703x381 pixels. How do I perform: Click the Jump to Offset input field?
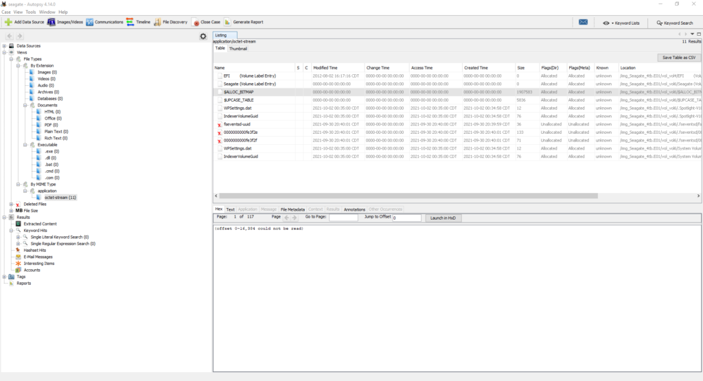tap(406, 218)
